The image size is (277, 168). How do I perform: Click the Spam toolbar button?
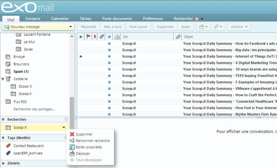pyautogui.click(x=186, y=27)
